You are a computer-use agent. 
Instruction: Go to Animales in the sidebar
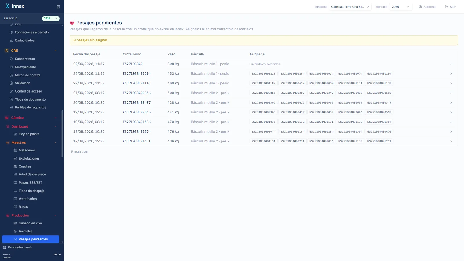coord(26,231)
